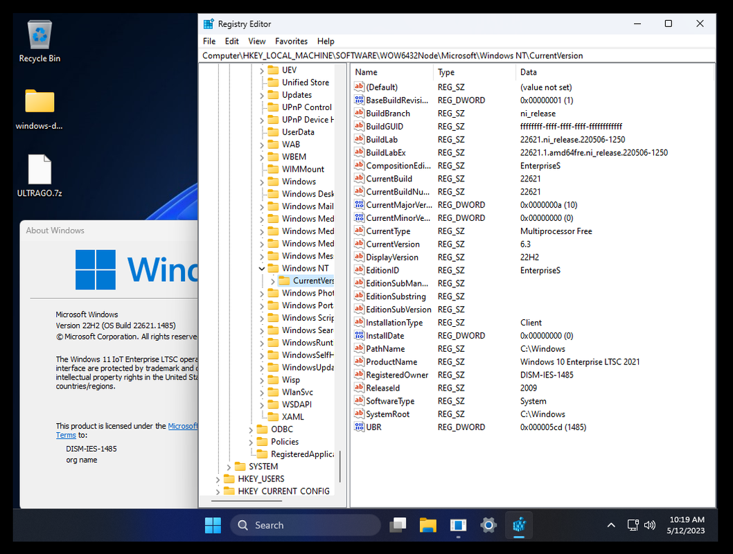Click the Windows Start button

pos(213,525)
